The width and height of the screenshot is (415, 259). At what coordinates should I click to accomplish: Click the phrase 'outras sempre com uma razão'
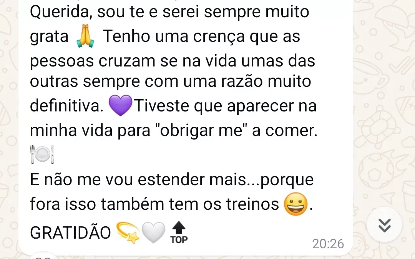pyautogui.click(x=146, y=81)
